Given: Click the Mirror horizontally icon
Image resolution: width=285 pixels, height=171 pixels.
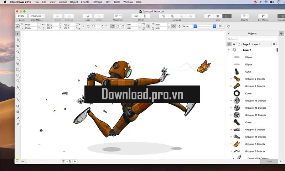Looking at the screenshot, I should [136, 16].
